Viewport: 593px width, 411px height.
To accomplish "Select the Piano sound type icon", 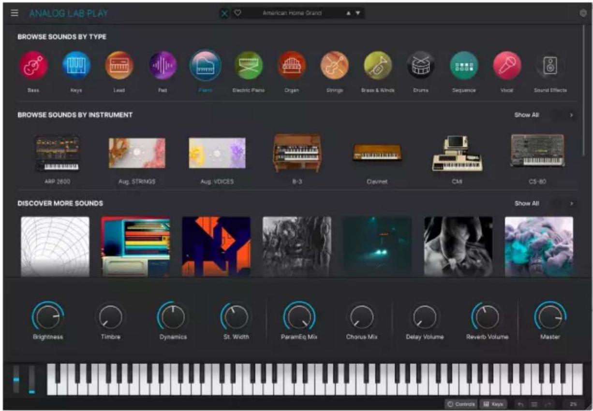I will pyautogui.click(x=206, y=65).
